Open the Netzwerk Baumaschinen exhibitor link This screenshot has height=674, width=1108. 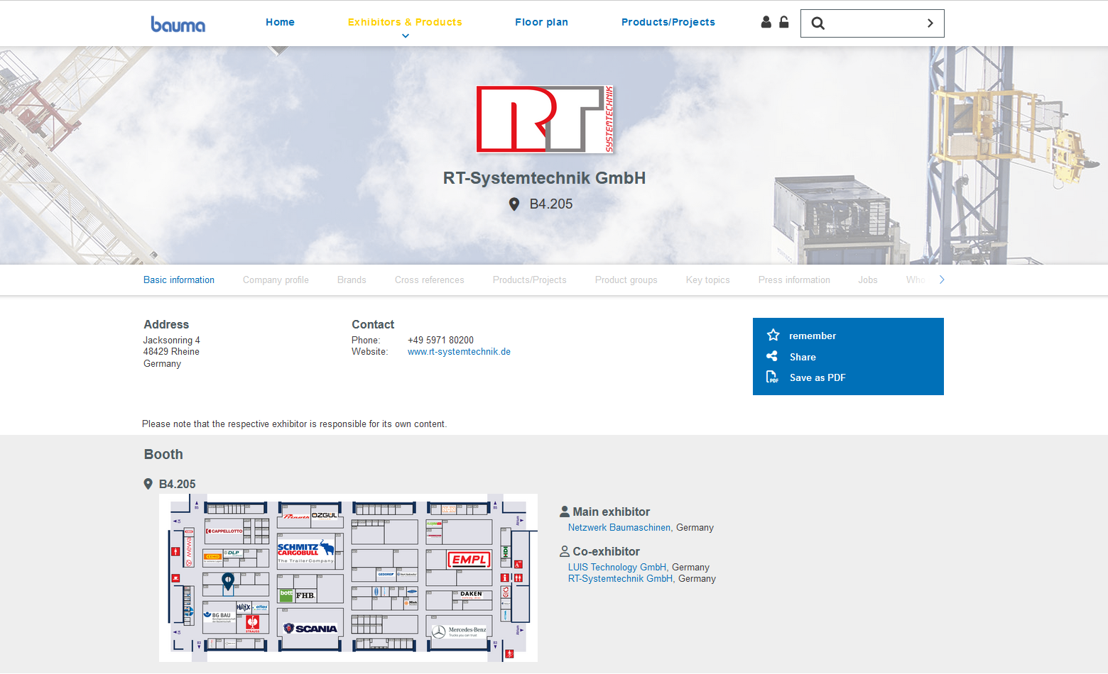point(619,528)
